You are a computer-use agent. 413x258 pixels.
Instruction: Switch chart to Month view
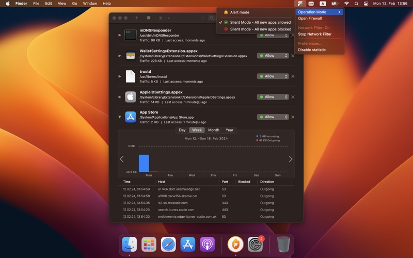214,130
